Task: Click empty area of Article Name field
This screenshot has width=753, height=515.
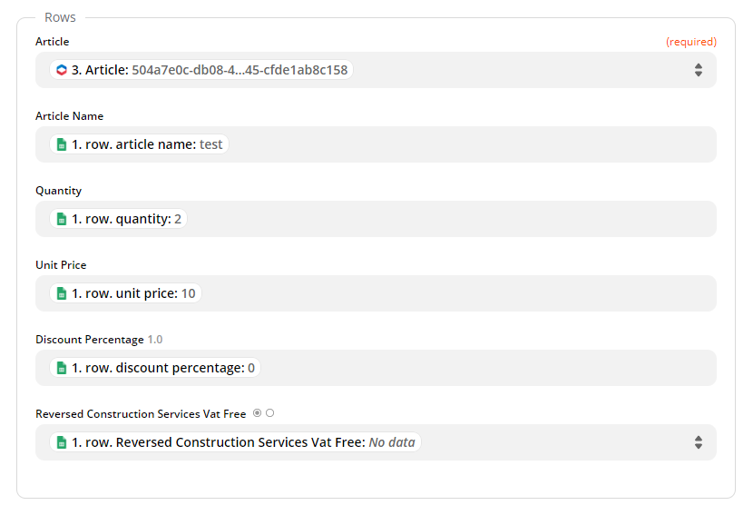Action: click(x=472, y=144)
